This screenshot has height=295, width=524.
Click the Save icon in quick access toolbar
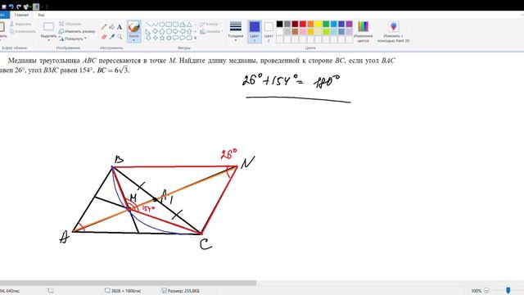click(4, 7)
